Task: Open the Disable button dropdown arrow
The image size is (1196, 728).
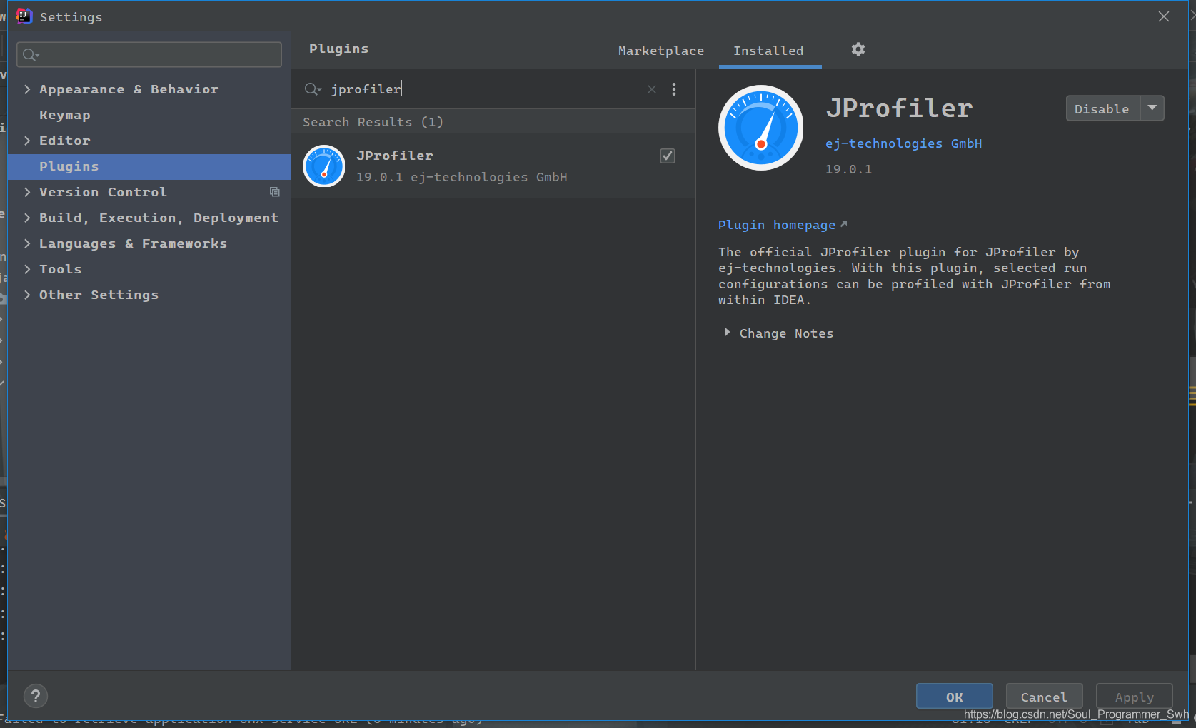Action: pyautogui.click(x=1152, y=108)
